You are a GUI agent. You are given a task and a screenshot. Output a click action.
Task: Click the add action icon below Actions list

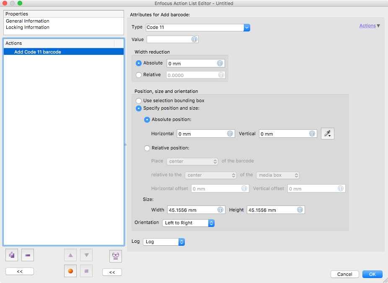(x=12, y=255)
